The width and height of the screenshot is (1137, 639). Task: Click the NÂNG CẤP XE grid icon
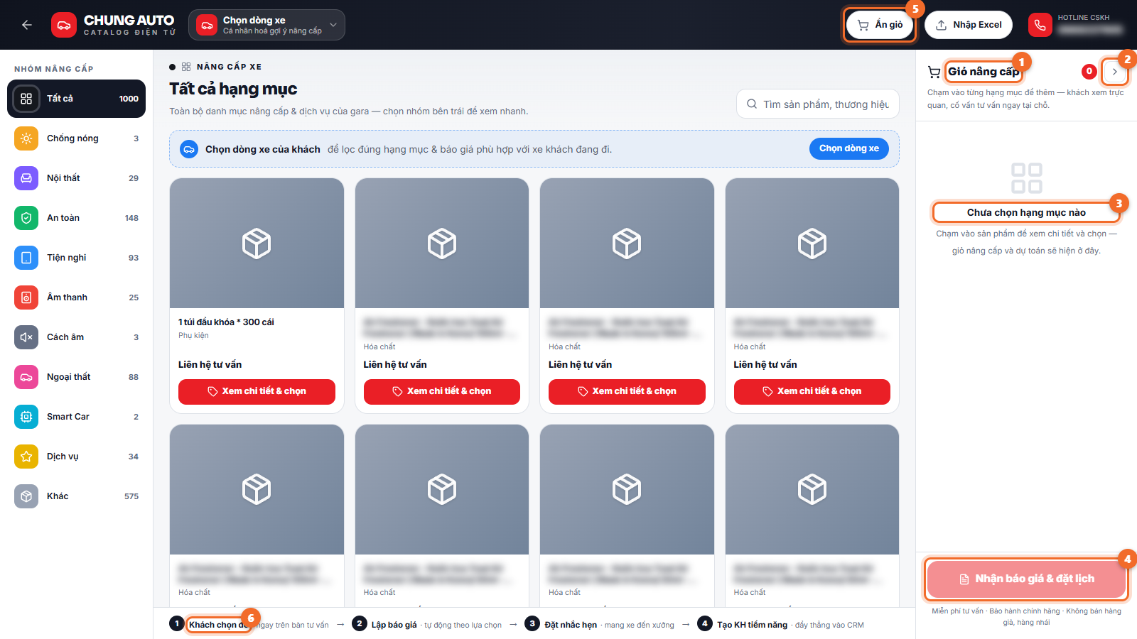coord(186,67)
